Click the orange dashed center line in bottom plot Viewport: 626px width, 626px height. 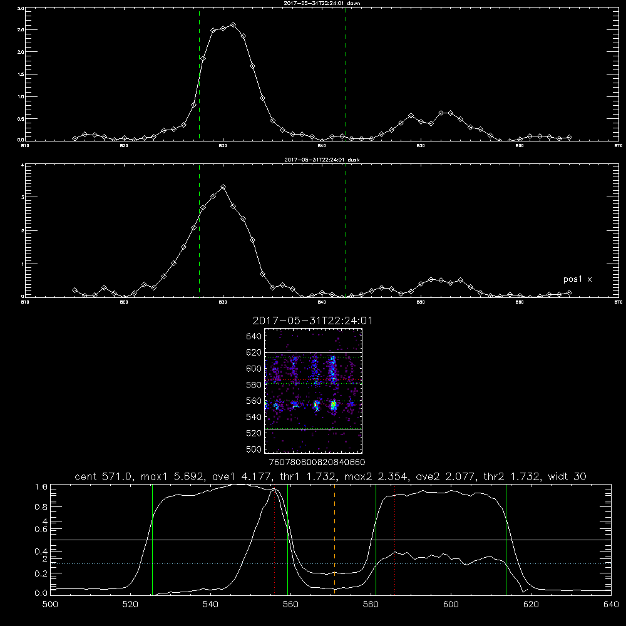click(x=334, y=539)
